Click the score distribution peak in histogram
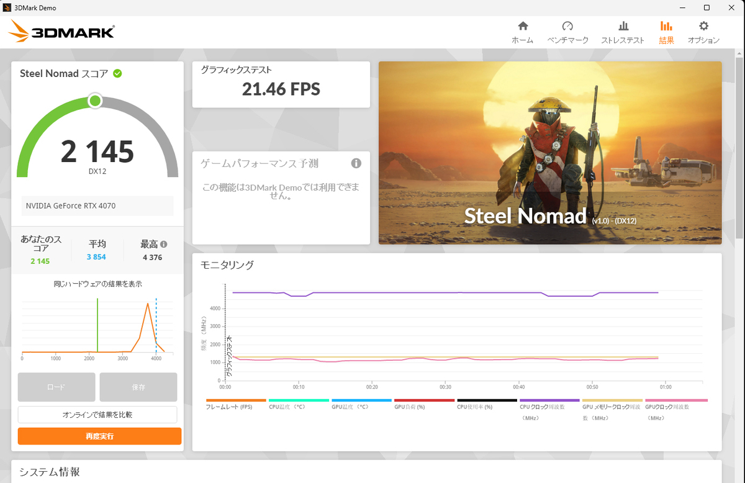The height and width of the screenshot is (483, 745). 148,304
